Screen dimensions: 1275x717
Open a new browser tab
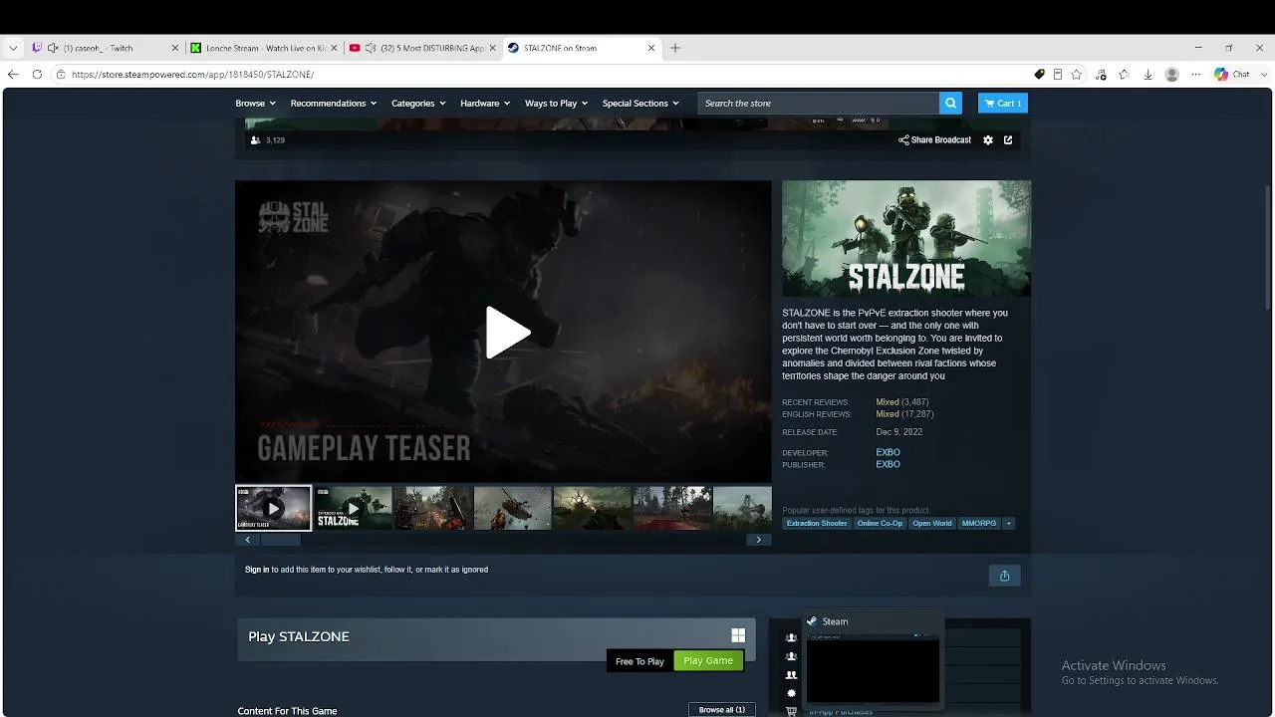pyautogui.click(x=675, y=48)
